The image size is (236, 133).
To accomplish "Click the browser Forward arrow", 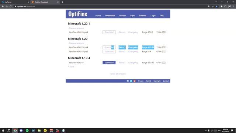I will [7, 7].
